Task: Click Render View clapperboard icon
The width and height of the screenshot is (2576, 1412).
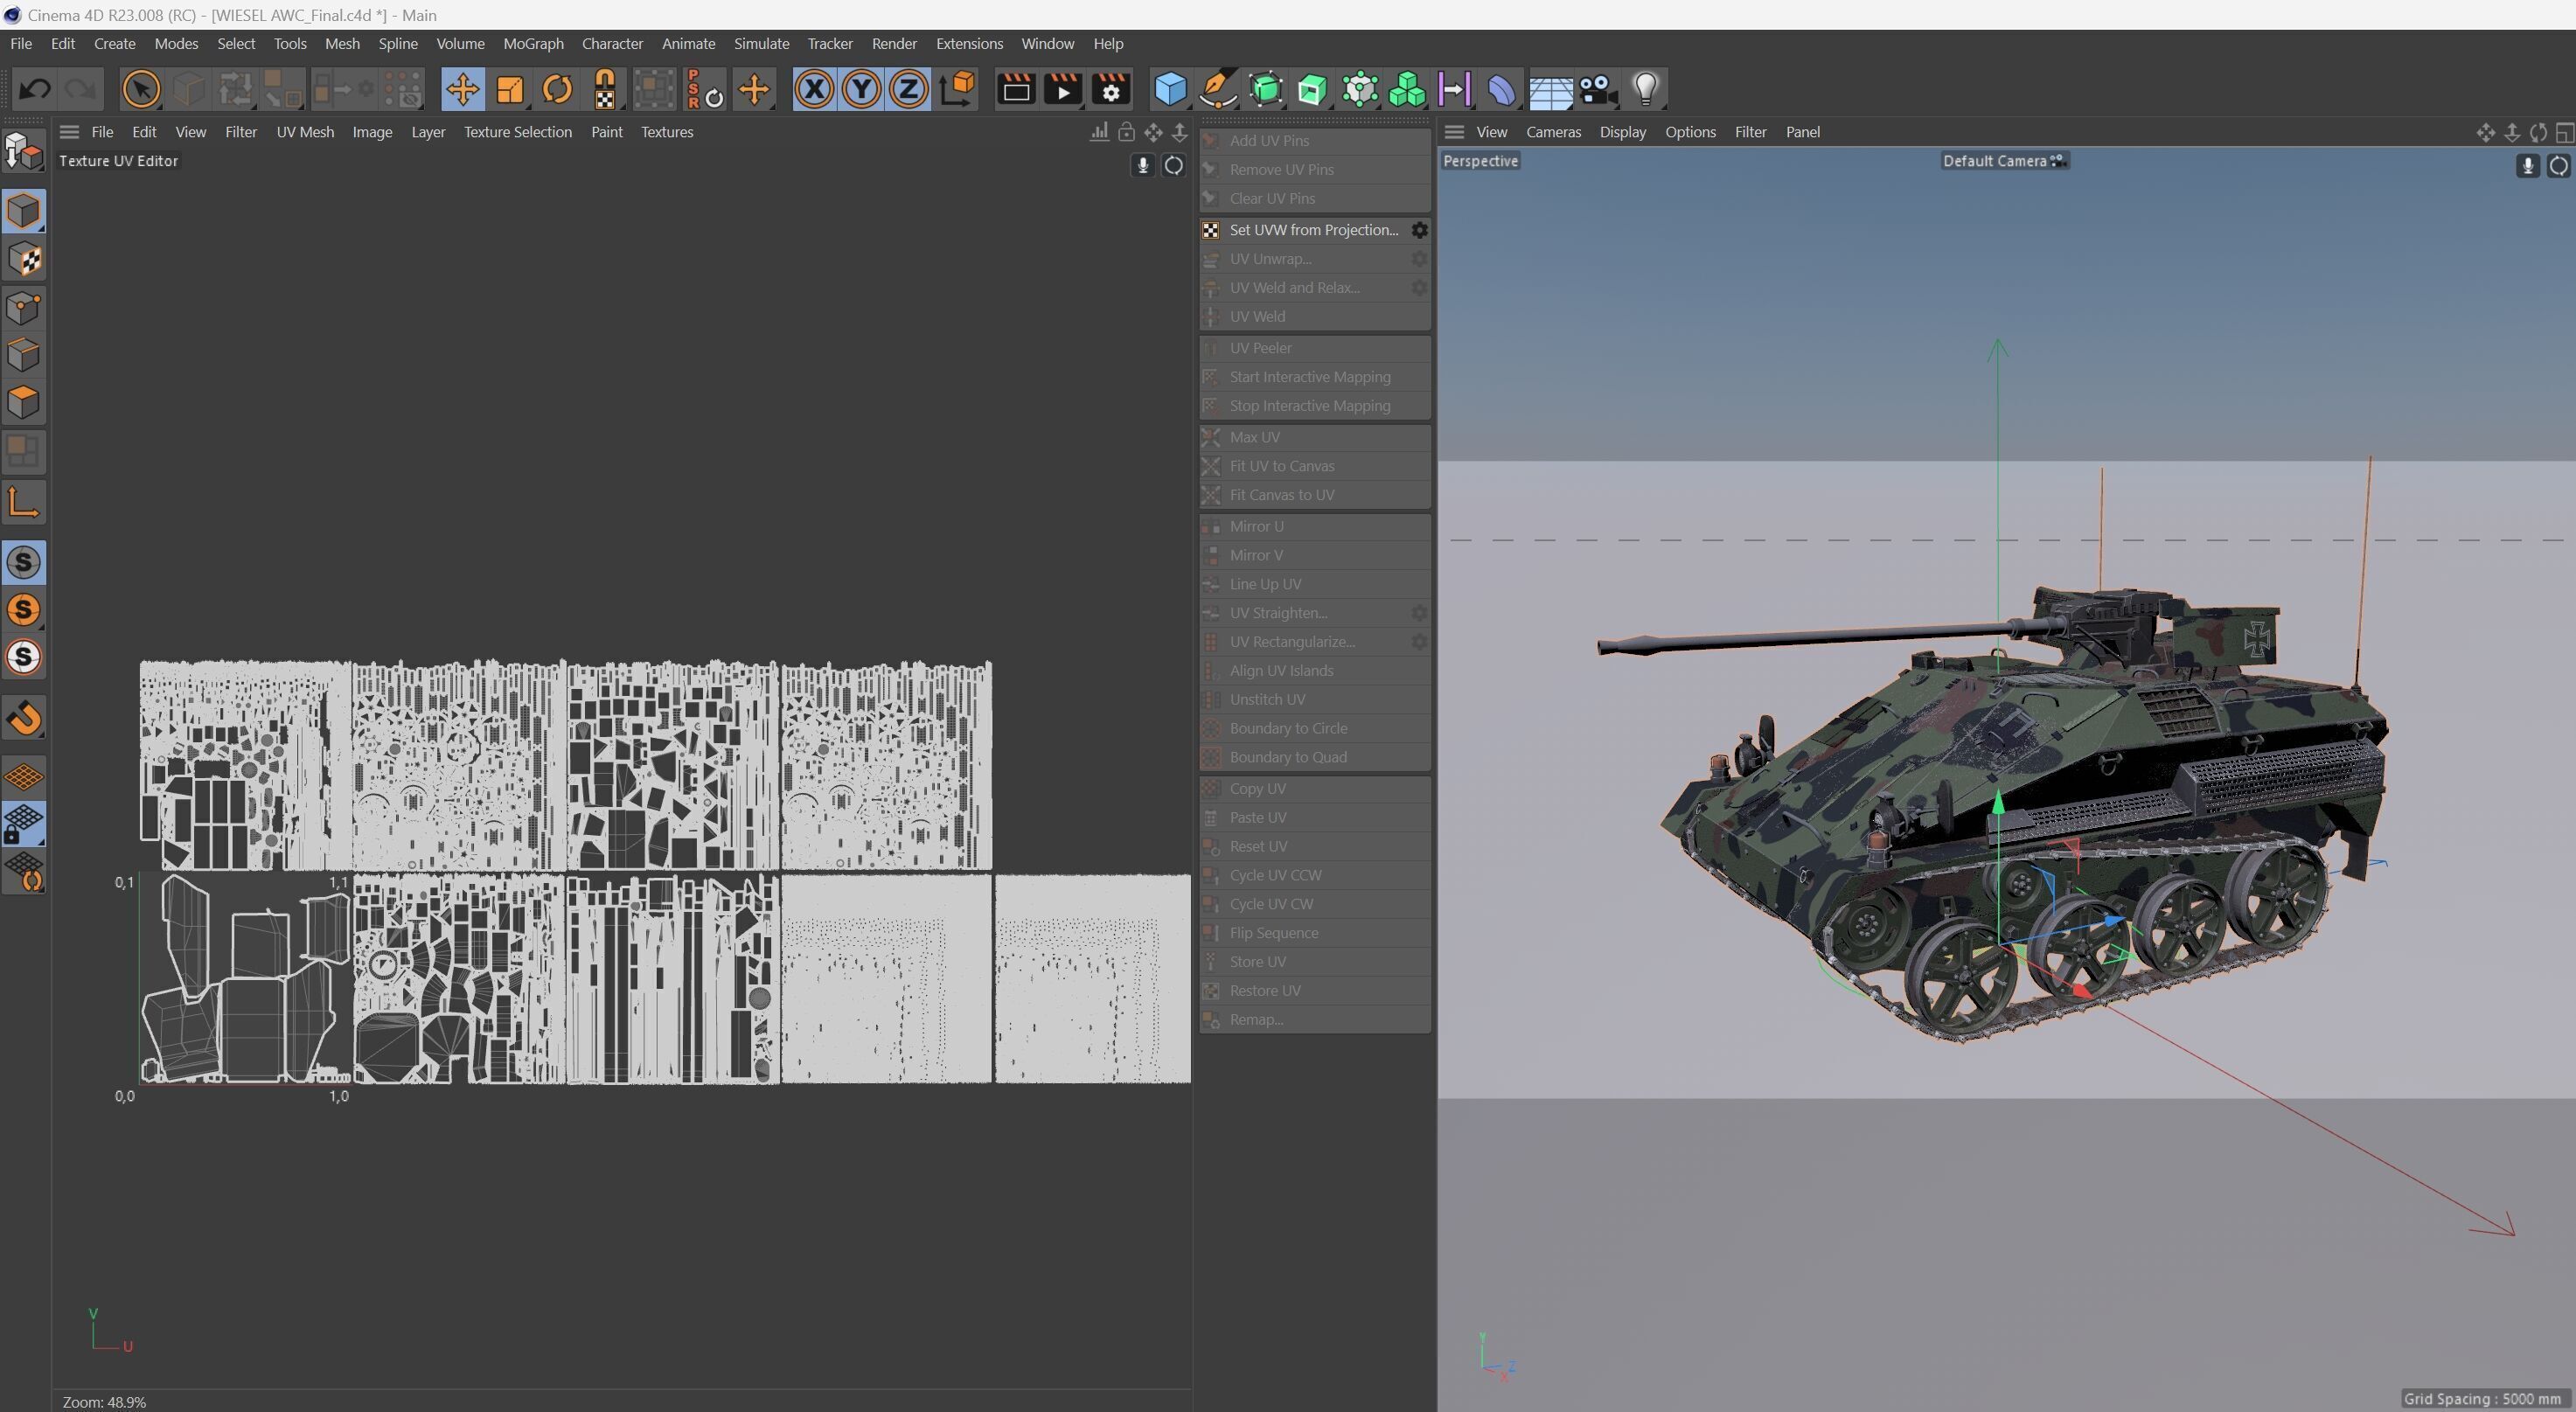Action: coord(1016,90)
